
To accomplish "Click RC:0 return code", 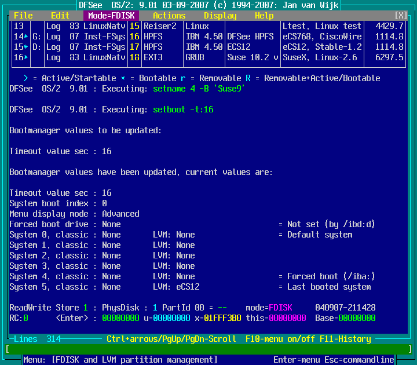I will pyautogui.click(x=19, y=318).
